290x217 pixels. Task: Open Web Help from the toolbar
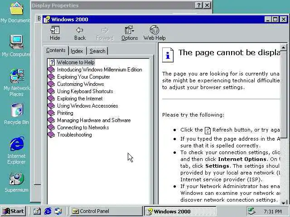click(x=155, y=33)
